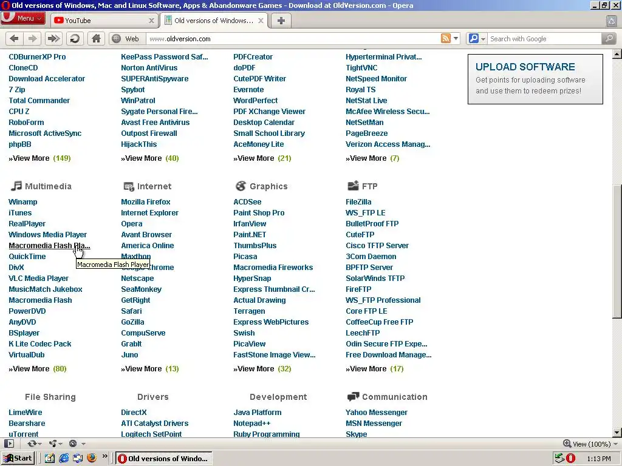Image resolution: width=622 pixels, height=466 pixels.
Task: Open the VLC Media Player link
Action: (x=38, y=279)
